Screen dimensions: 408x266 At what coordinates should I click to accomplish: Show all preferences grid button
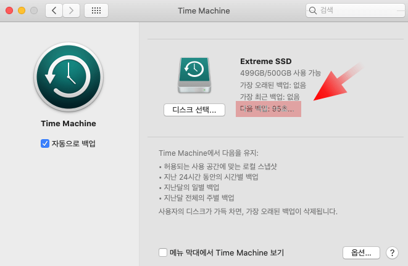pyautogui.click(x=96, y=10)
